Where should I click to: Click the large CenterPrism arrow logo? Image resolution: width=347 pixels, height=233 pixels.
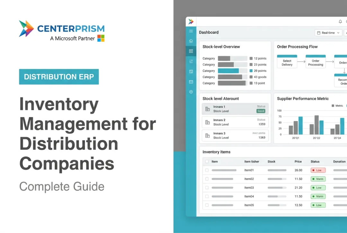pos(26,29)
